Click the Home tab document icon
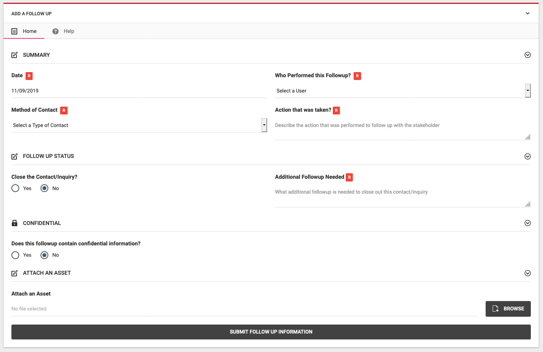Viewport: 543px width, 352px height. pos(15,31)
